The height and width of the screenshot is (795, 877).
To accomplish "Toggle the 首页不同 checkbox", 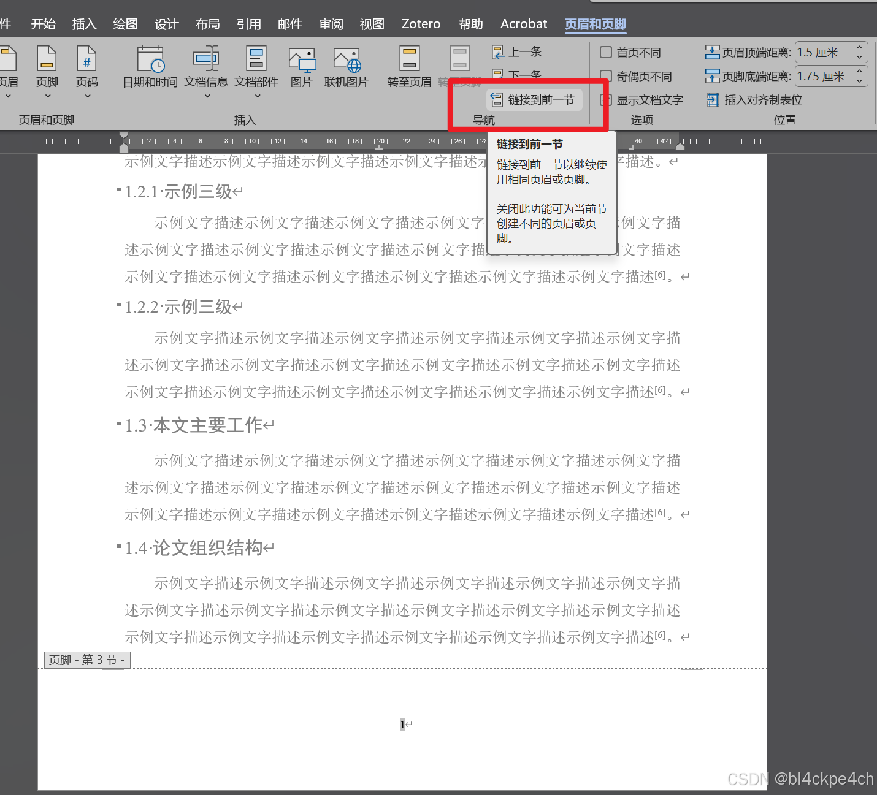I will (x=606, y=52).
